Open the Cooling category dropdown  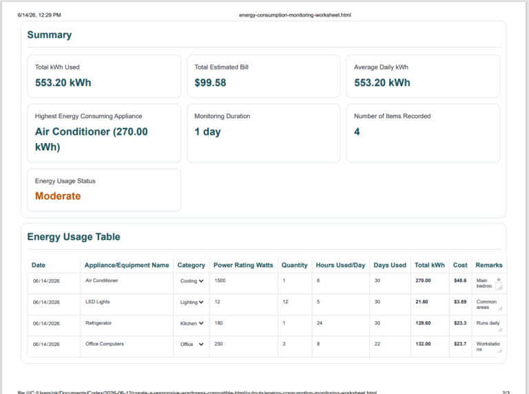(191, 281)
